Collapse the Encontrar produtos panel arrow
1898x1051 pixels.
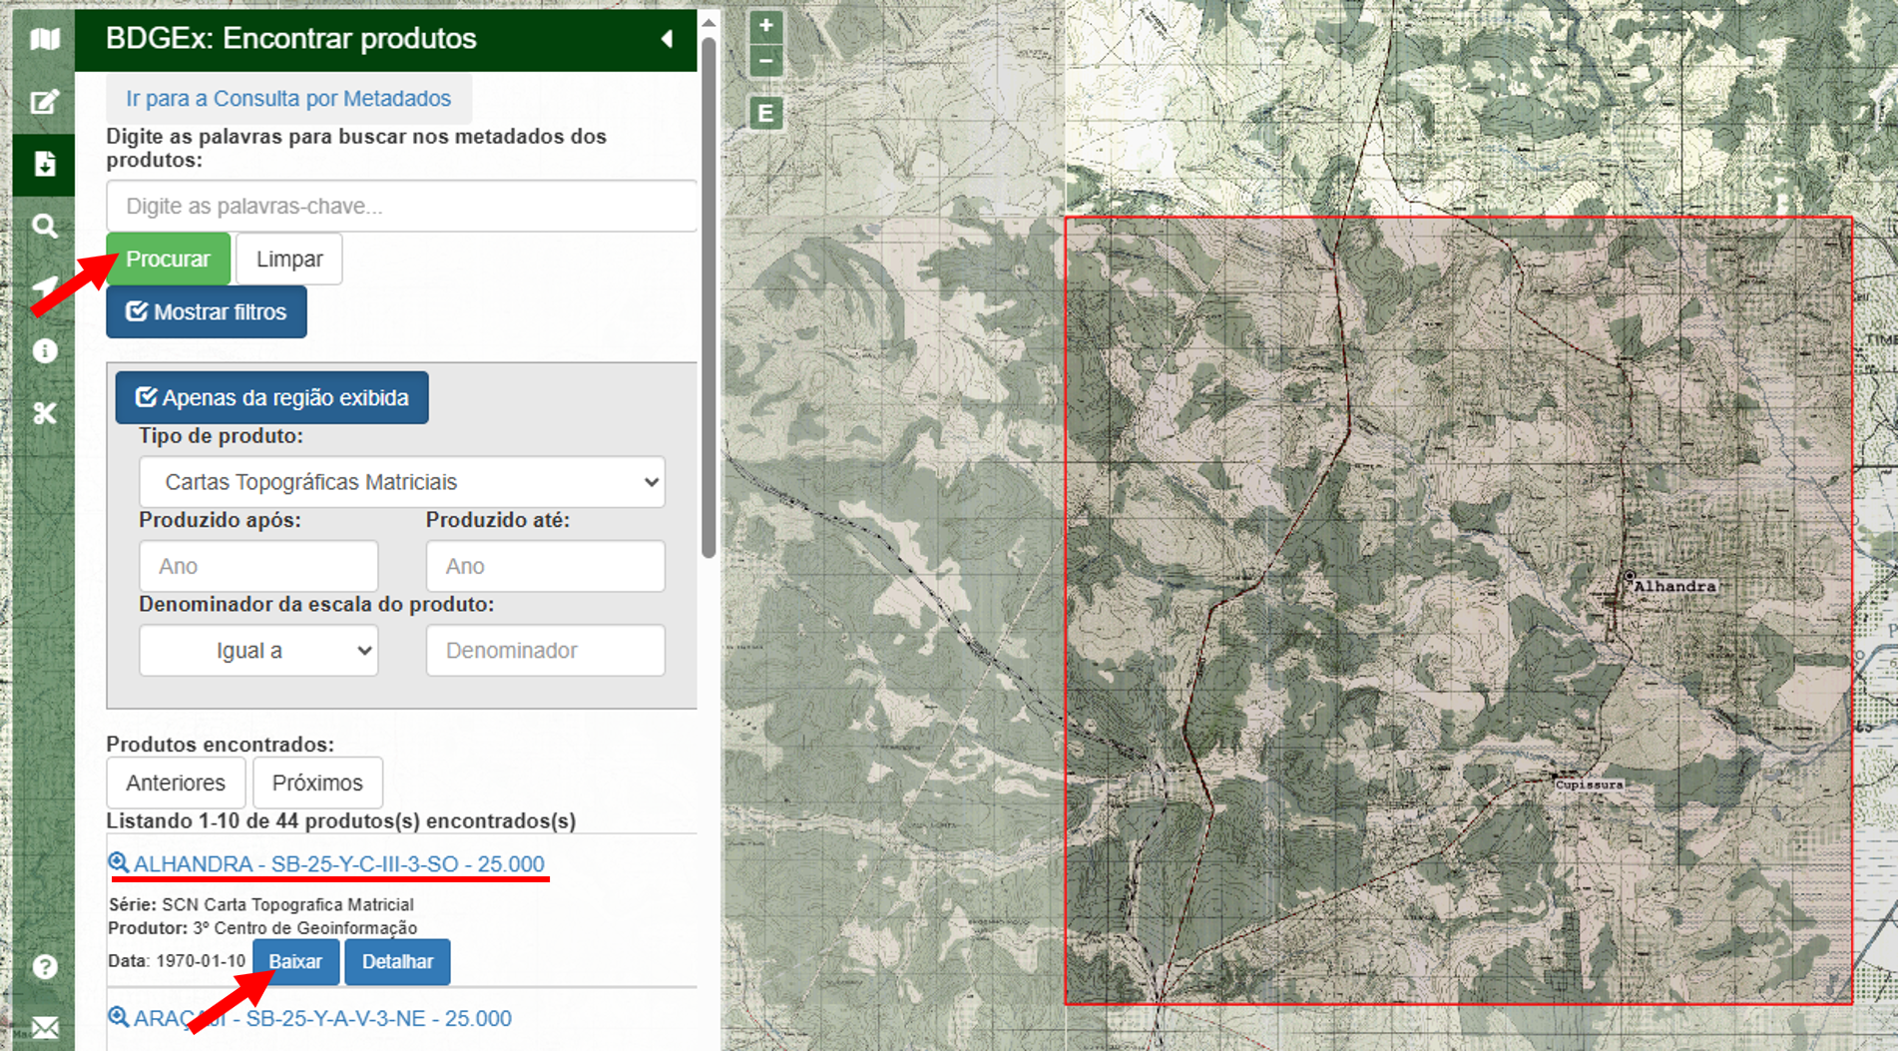[667, 39]
